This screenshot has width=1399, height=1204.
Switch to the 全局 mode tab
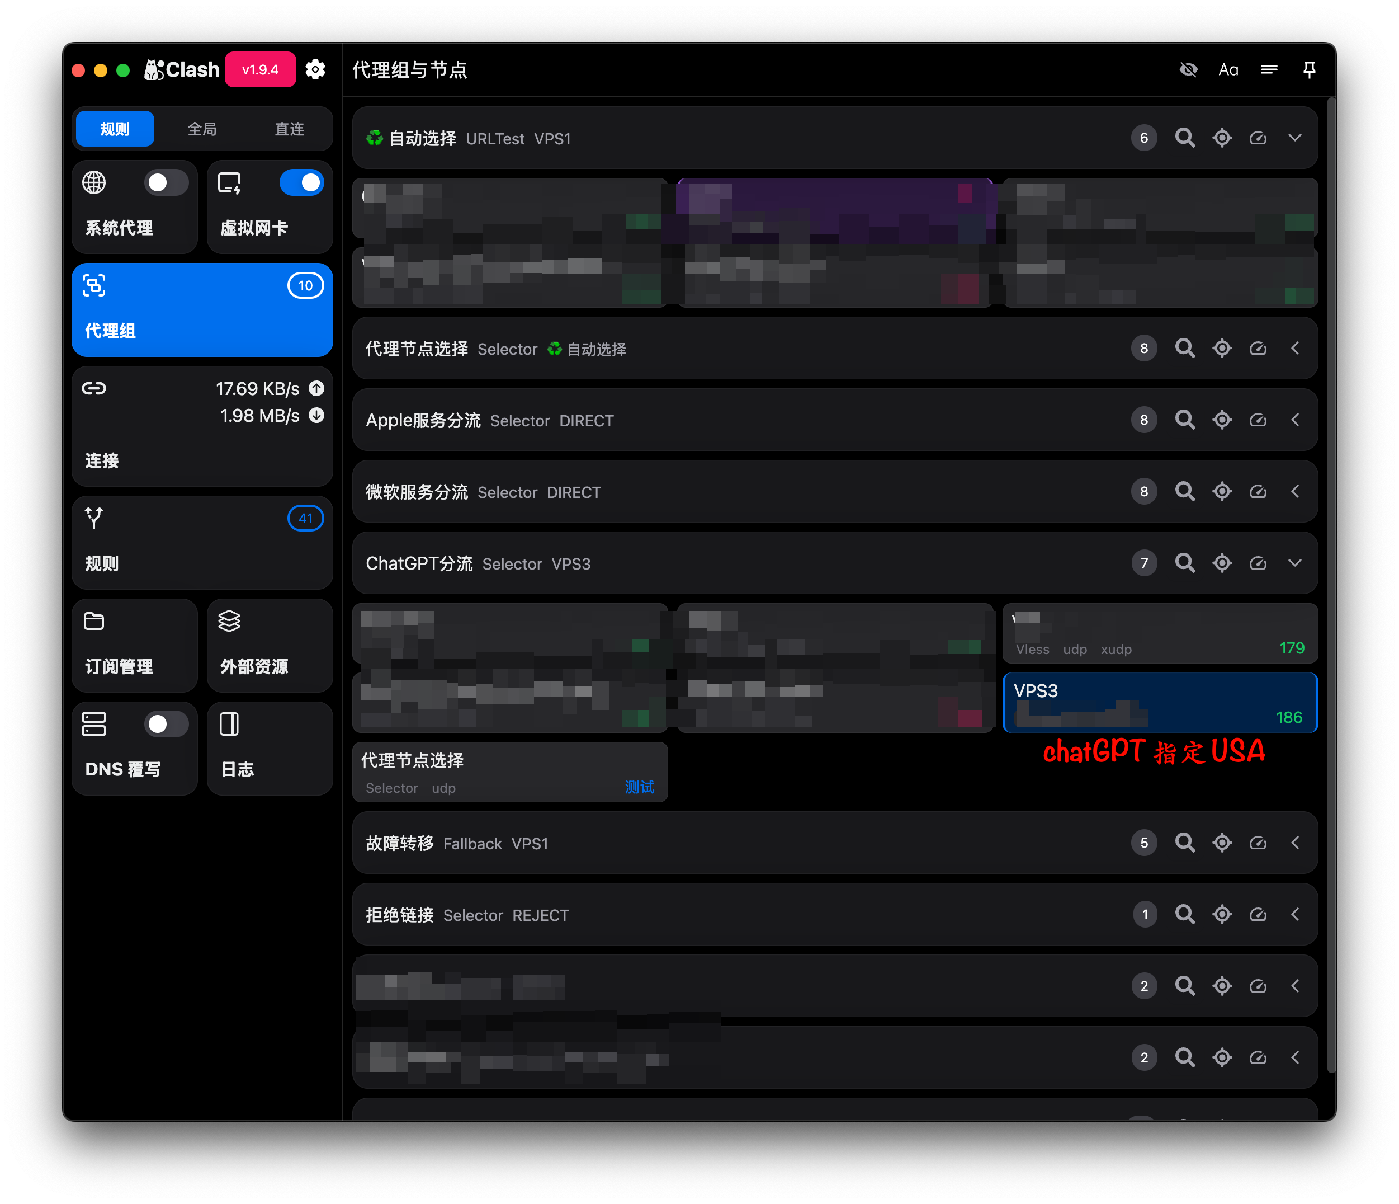[x=202, y=128]
